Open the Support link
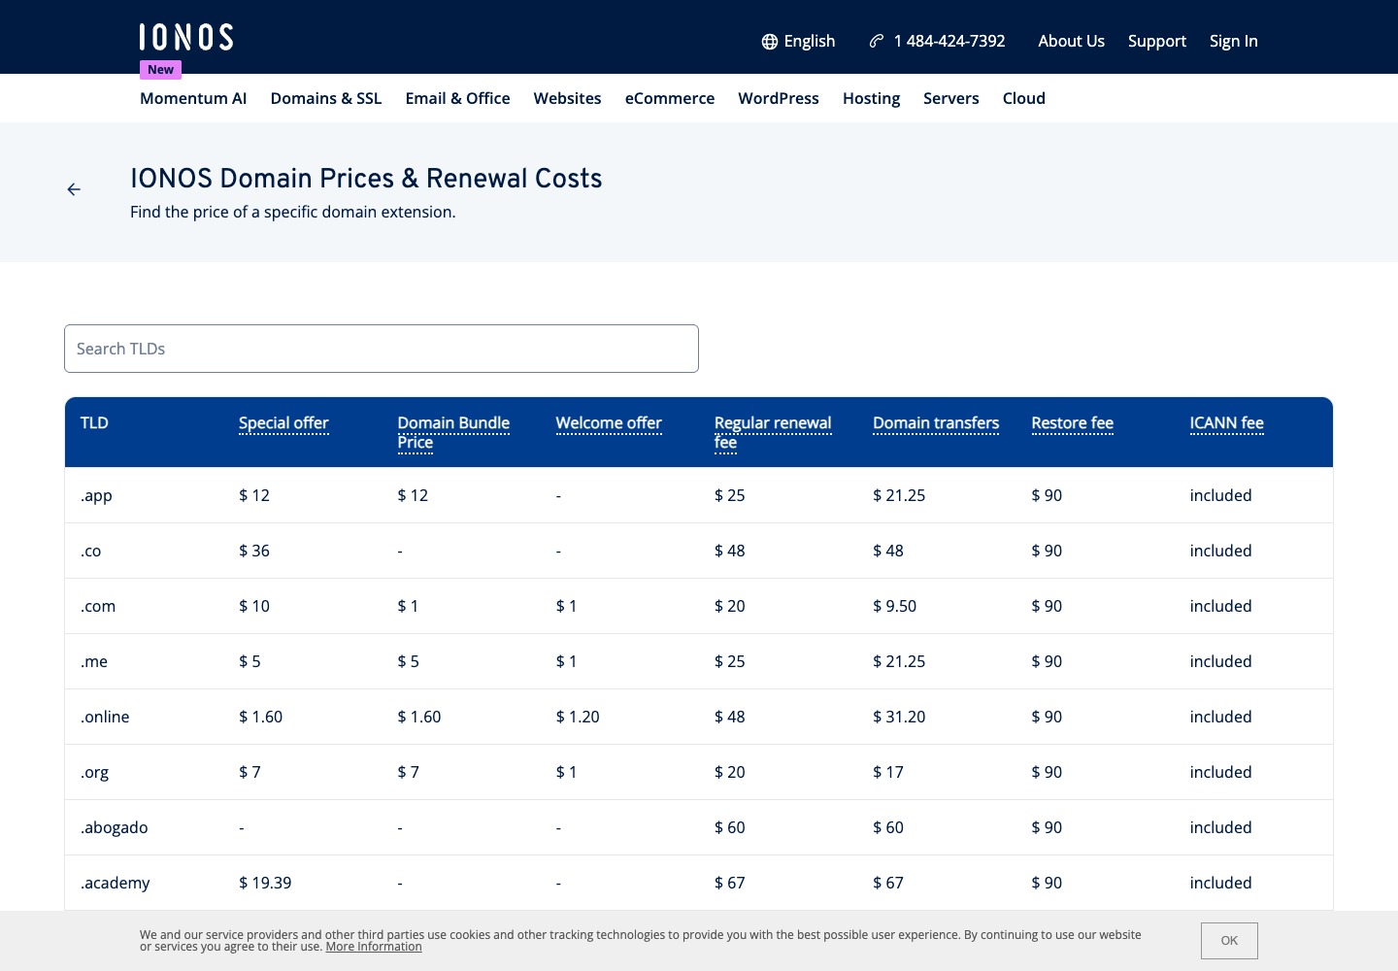 [x=1157, y=41]
